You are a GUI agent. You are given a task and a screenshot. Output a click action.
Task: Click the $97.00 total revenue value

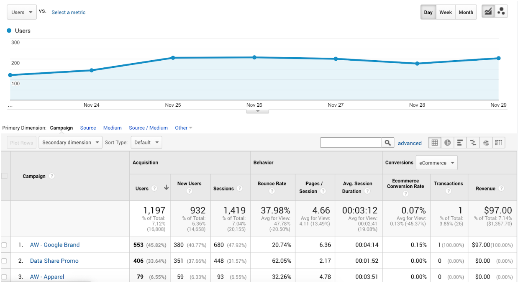coord(498,210)
